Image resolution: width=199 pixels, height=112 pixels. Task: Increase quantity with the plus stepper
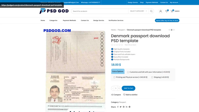[119, 88]
